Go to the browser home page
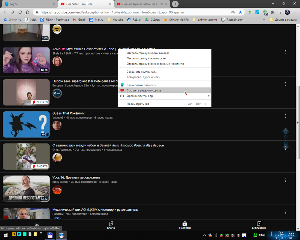 coord(28,12)
